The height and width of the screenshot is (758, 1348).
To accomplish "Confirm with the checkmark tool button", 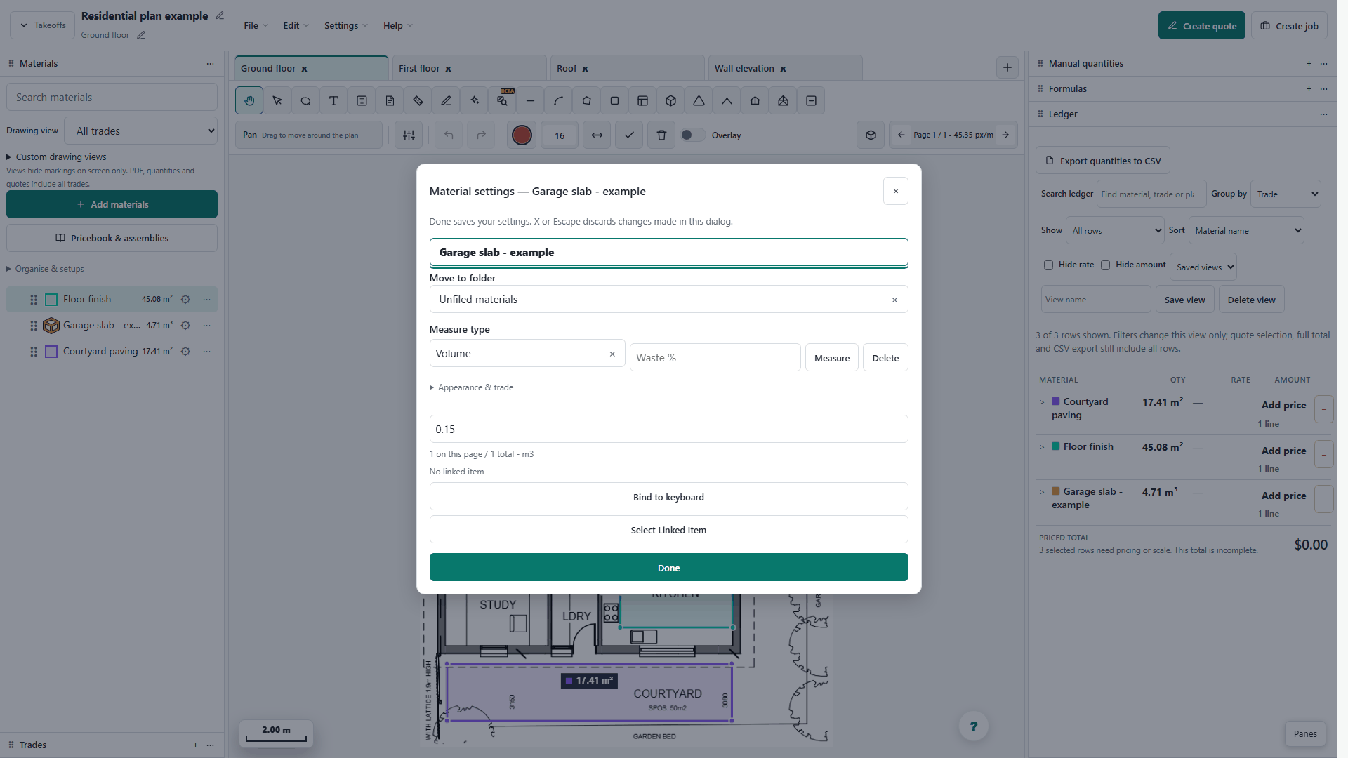I will click(629, 135).
